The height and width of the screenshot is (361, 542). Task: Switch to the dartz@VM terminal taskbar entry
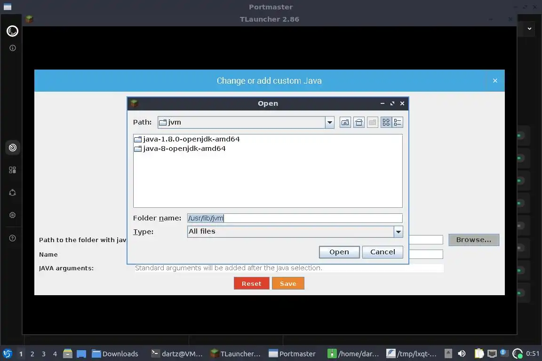(177, 354)
